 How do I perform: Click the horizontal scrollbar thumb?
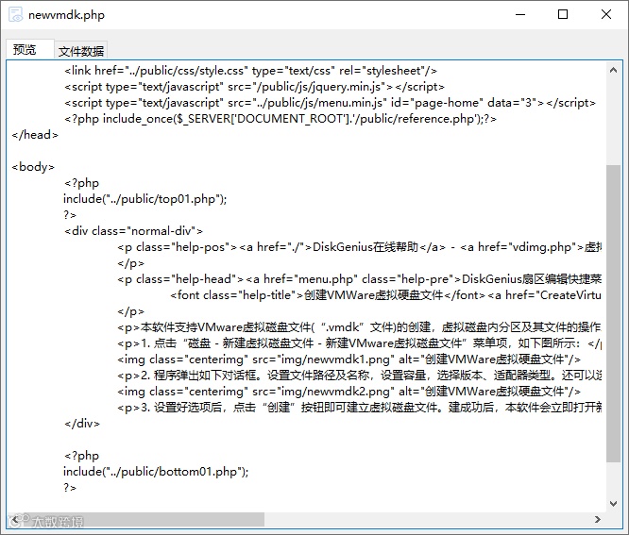(x=144, y=519)
